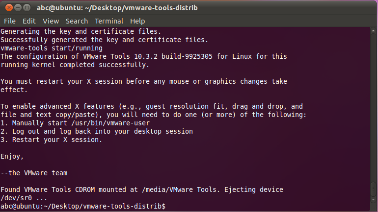Open the Edit menu
This screenshot has height=212, width=378.
[29, 21]
